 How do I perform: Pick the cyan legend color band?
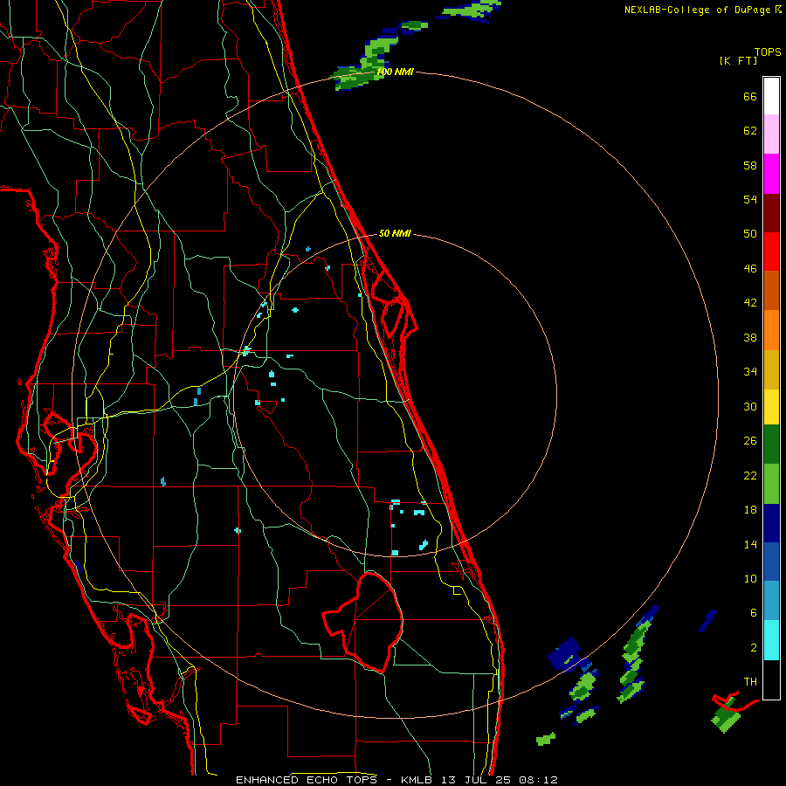tap(771, 640)
